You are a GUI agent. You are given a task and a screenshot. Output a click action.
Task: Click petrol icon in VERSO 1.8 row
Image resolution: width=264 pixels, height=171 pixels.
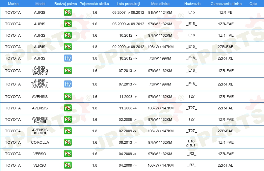[68, 165]
